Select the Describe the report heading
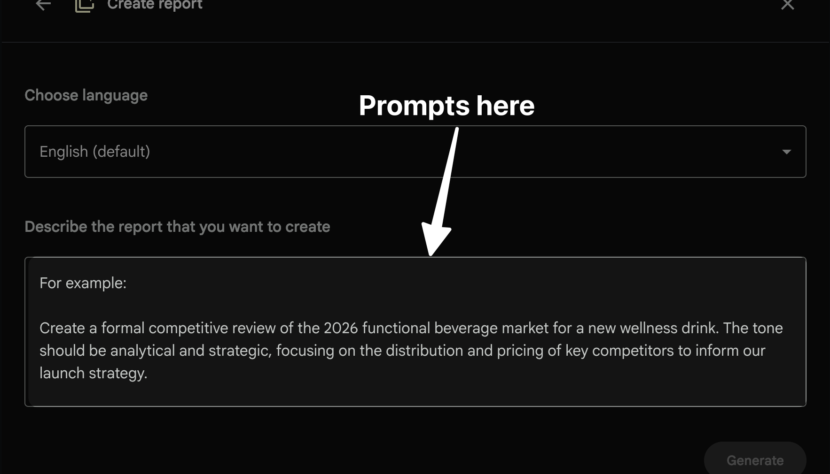This screenshot has width=830, height=474. pyautogui.click(x=177, y=226)
